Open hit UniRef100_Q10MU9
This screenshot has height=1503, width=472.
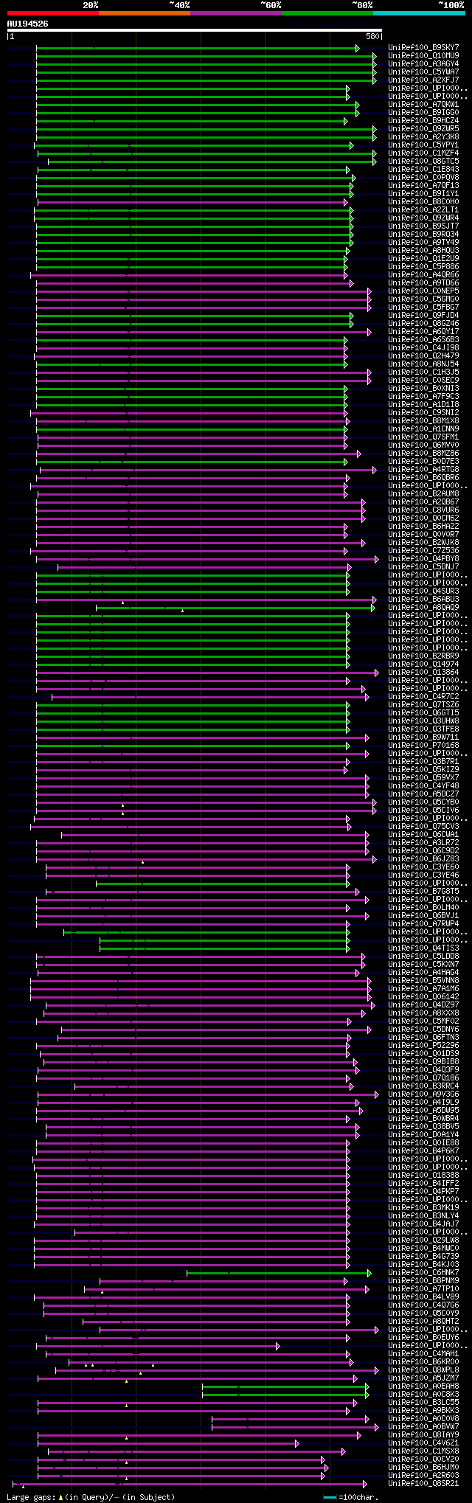(423, 55)
